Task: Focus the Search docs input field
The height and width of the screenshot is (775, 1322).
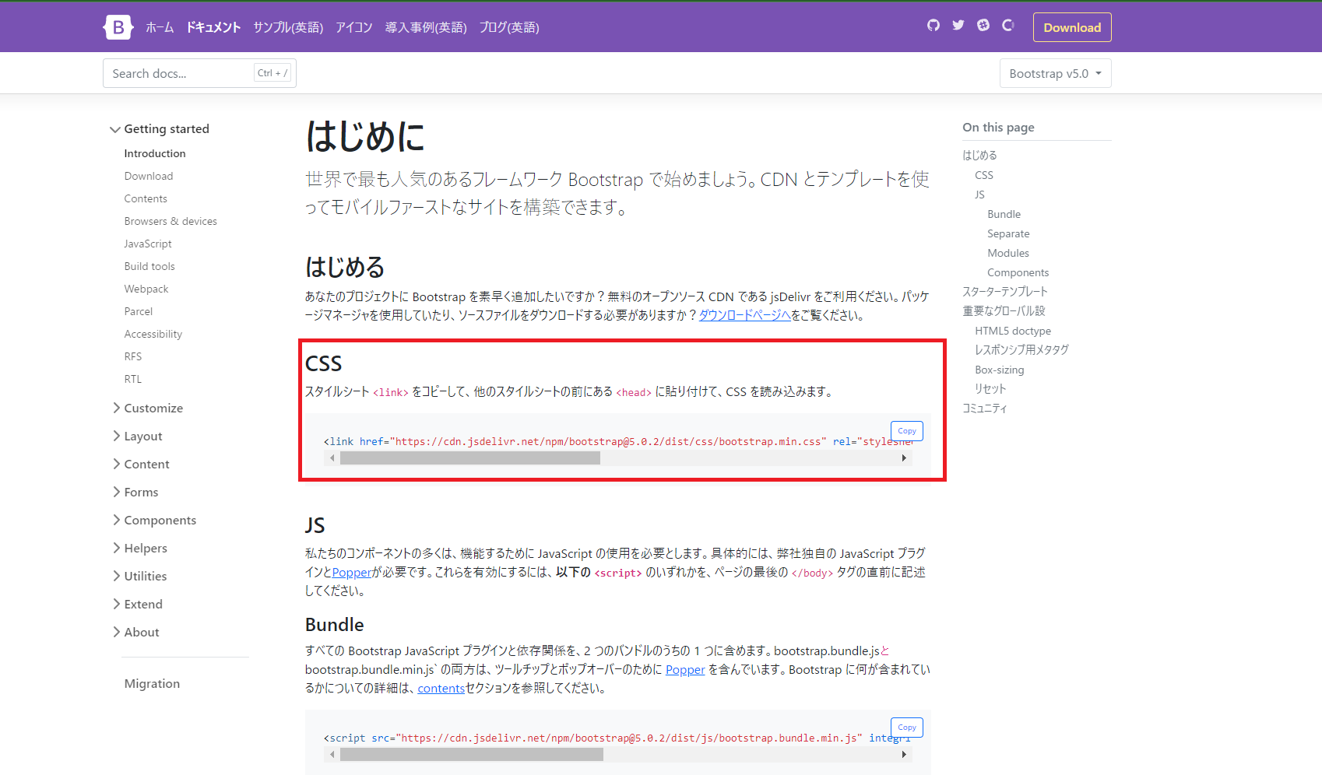Action: (x=199, y=73)
